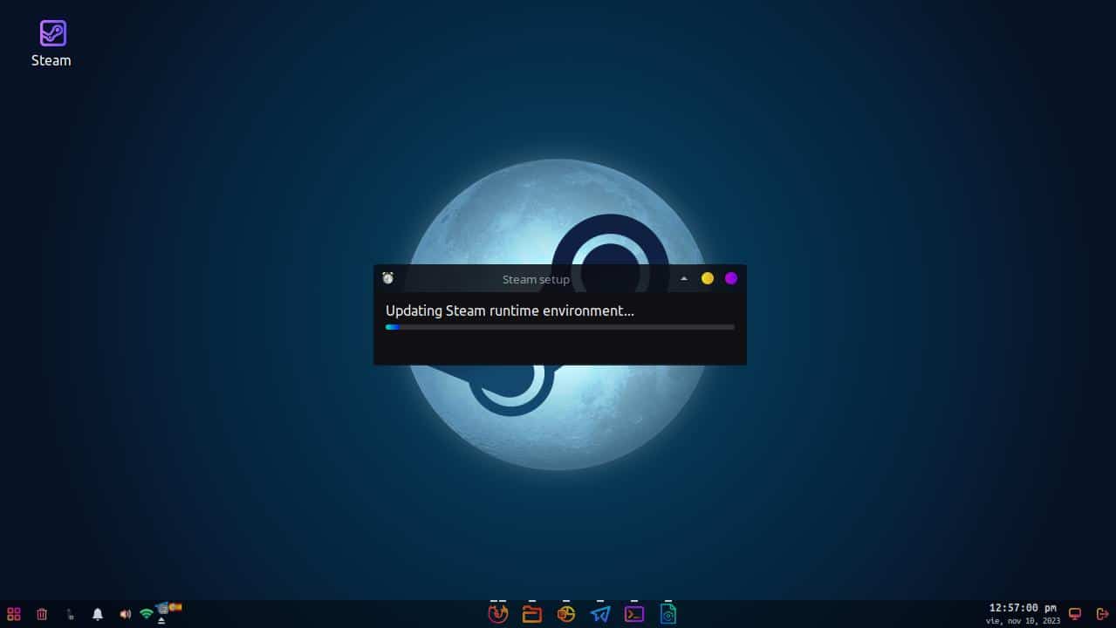Minimize Steam setup with the yellow button
Image resolution: width=1116 pixels, height=628 pixels.
(x=708, y=278)
